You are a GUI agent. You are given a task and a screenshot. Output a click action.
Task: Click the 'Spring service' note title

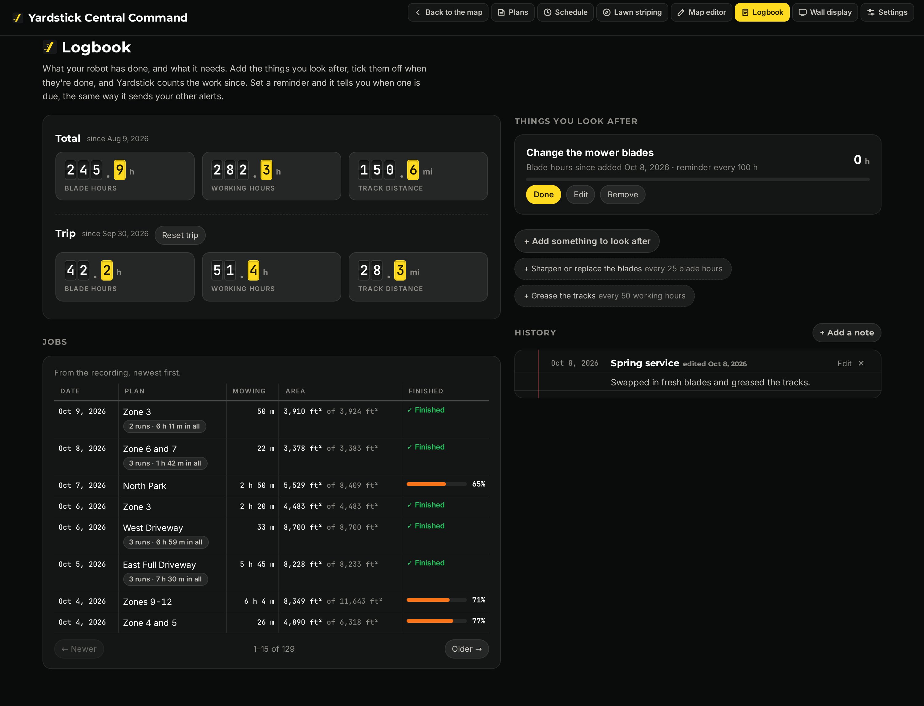pos(644,363)
